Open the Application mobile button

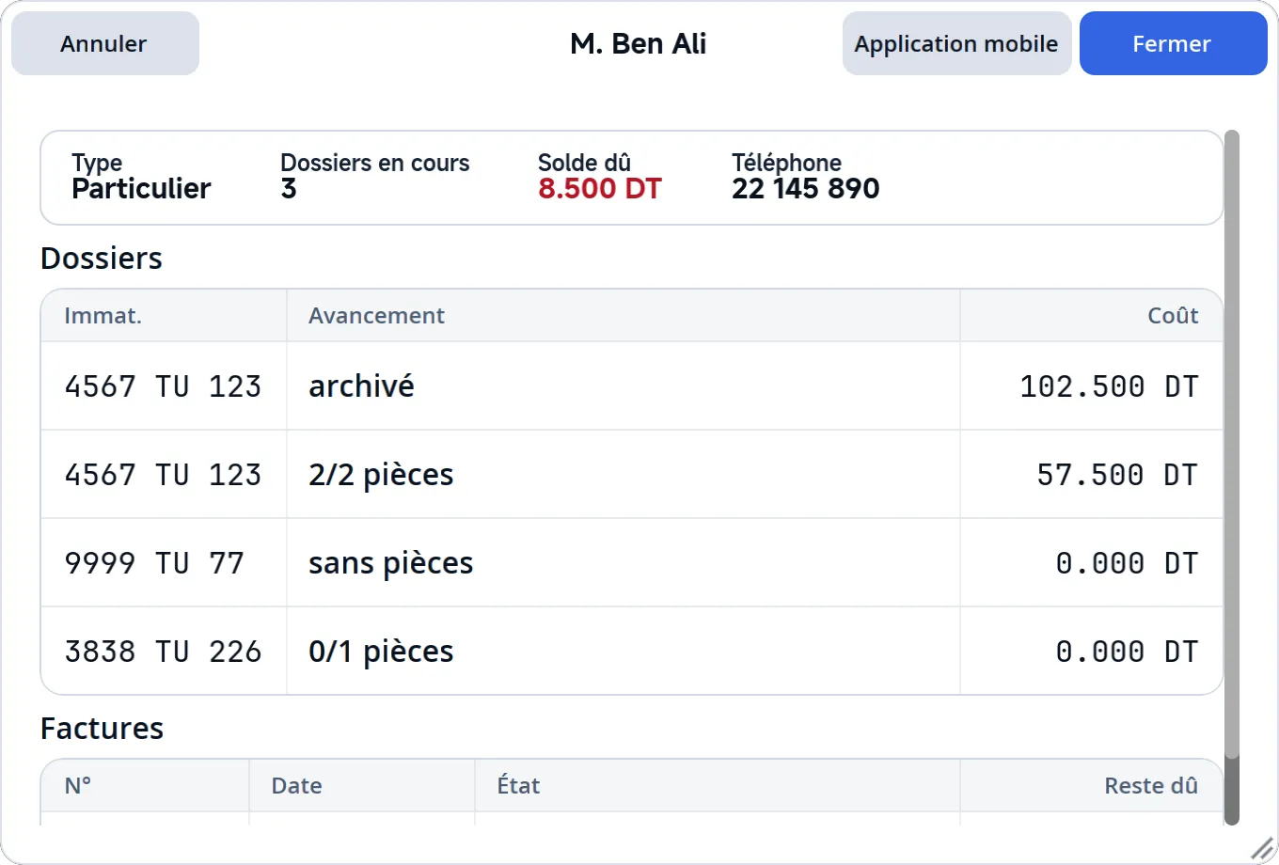coord(956,43)
